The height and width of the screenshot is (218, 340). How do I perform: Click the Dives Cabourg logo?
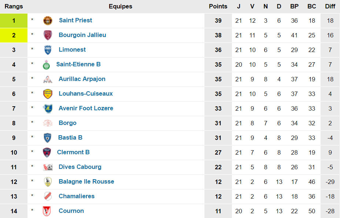tap(48, 167)
